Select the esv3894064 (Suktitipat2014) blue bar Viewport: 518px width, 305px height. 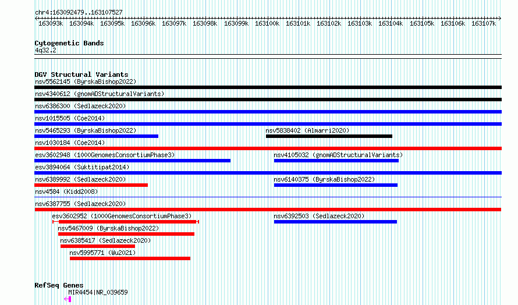[268, 173]
